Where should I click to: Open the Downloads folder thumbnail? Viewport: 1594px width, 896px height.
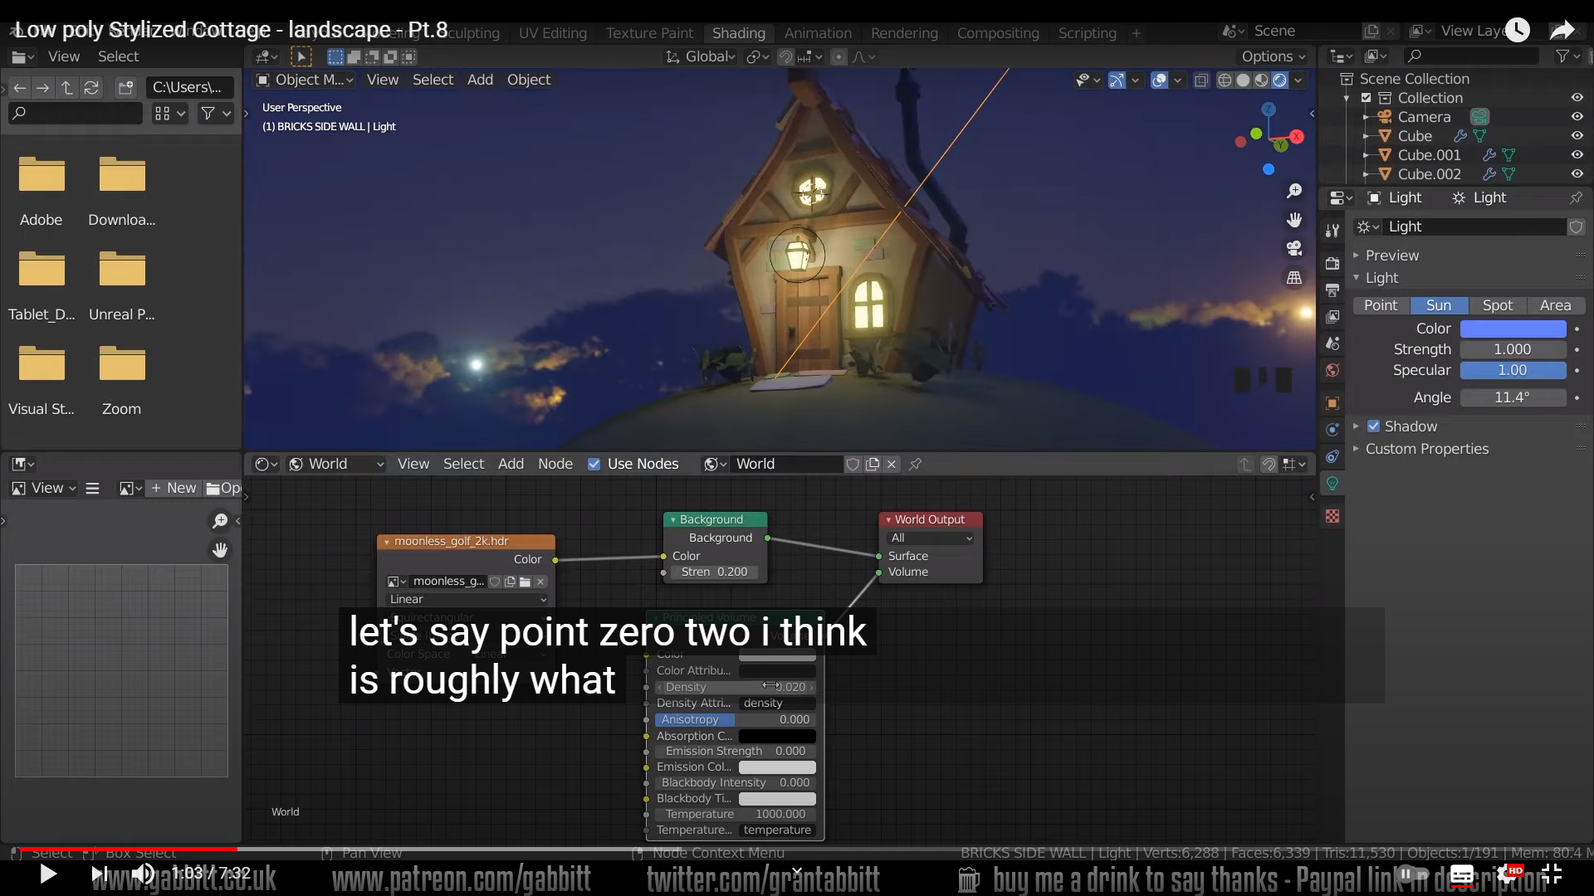pyautogui.click(x=122, y=176)
